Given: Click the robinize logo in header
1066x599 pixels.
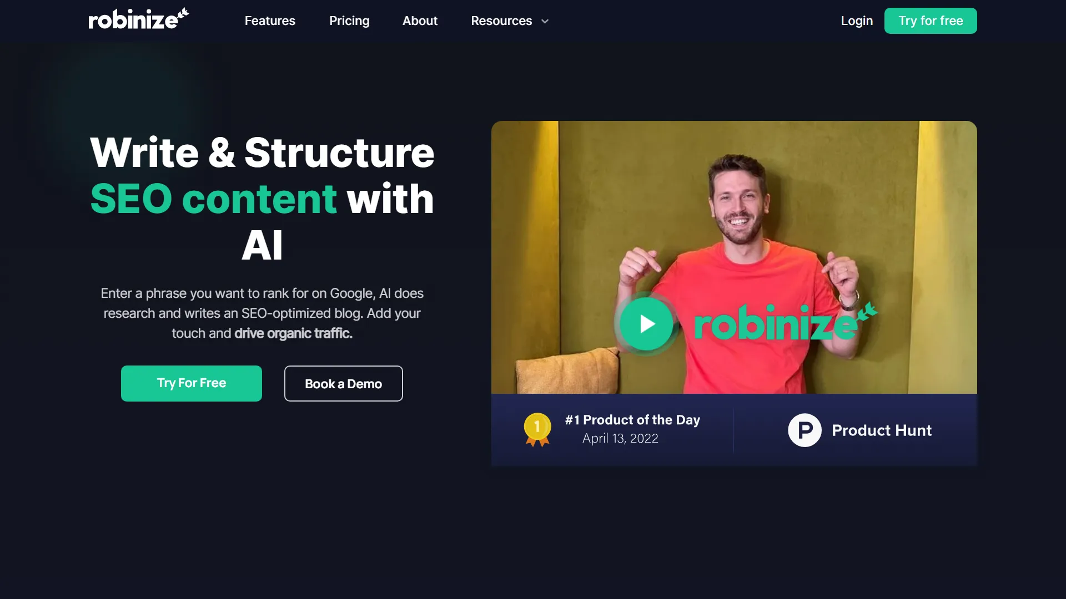Looking at the screenshot, I should point(139,19).
